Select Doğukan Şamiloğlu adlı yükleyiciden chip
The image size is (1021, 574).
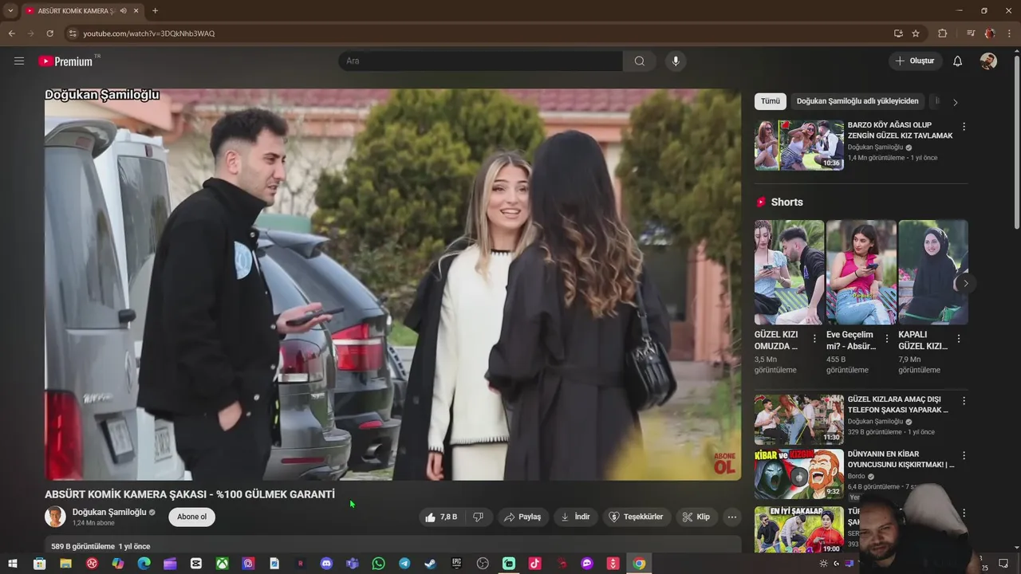tap(857, 101)
